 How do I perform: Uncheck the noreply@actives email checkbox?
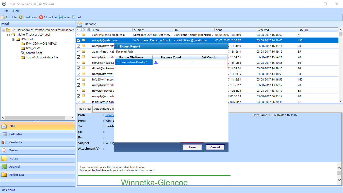[x=79, y=74]
